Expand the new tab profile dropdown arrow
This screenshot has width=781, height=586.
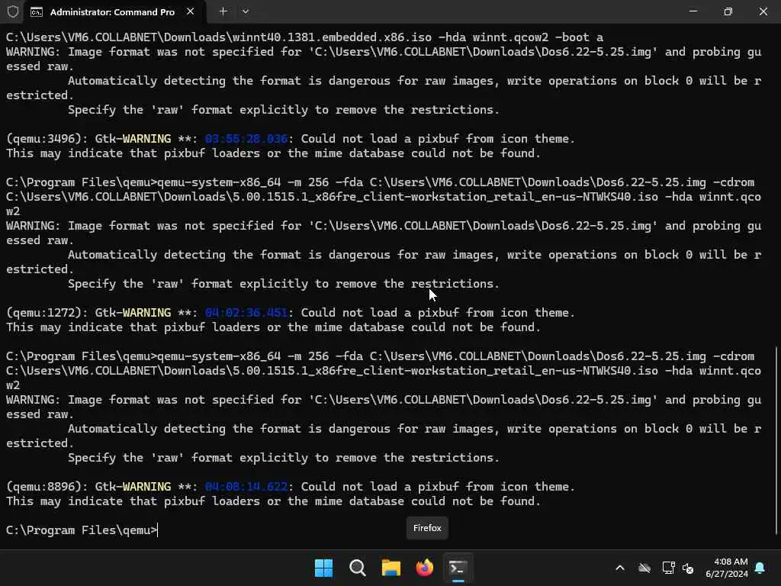click(246, 11)
